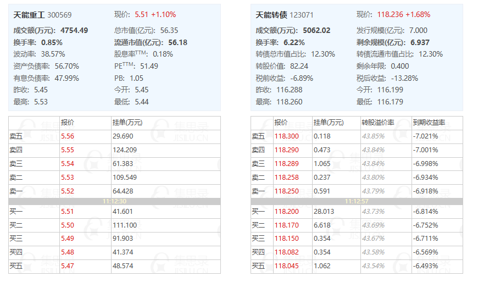
Task: Click the 买一 price 5.51
Action: [68, 212]
